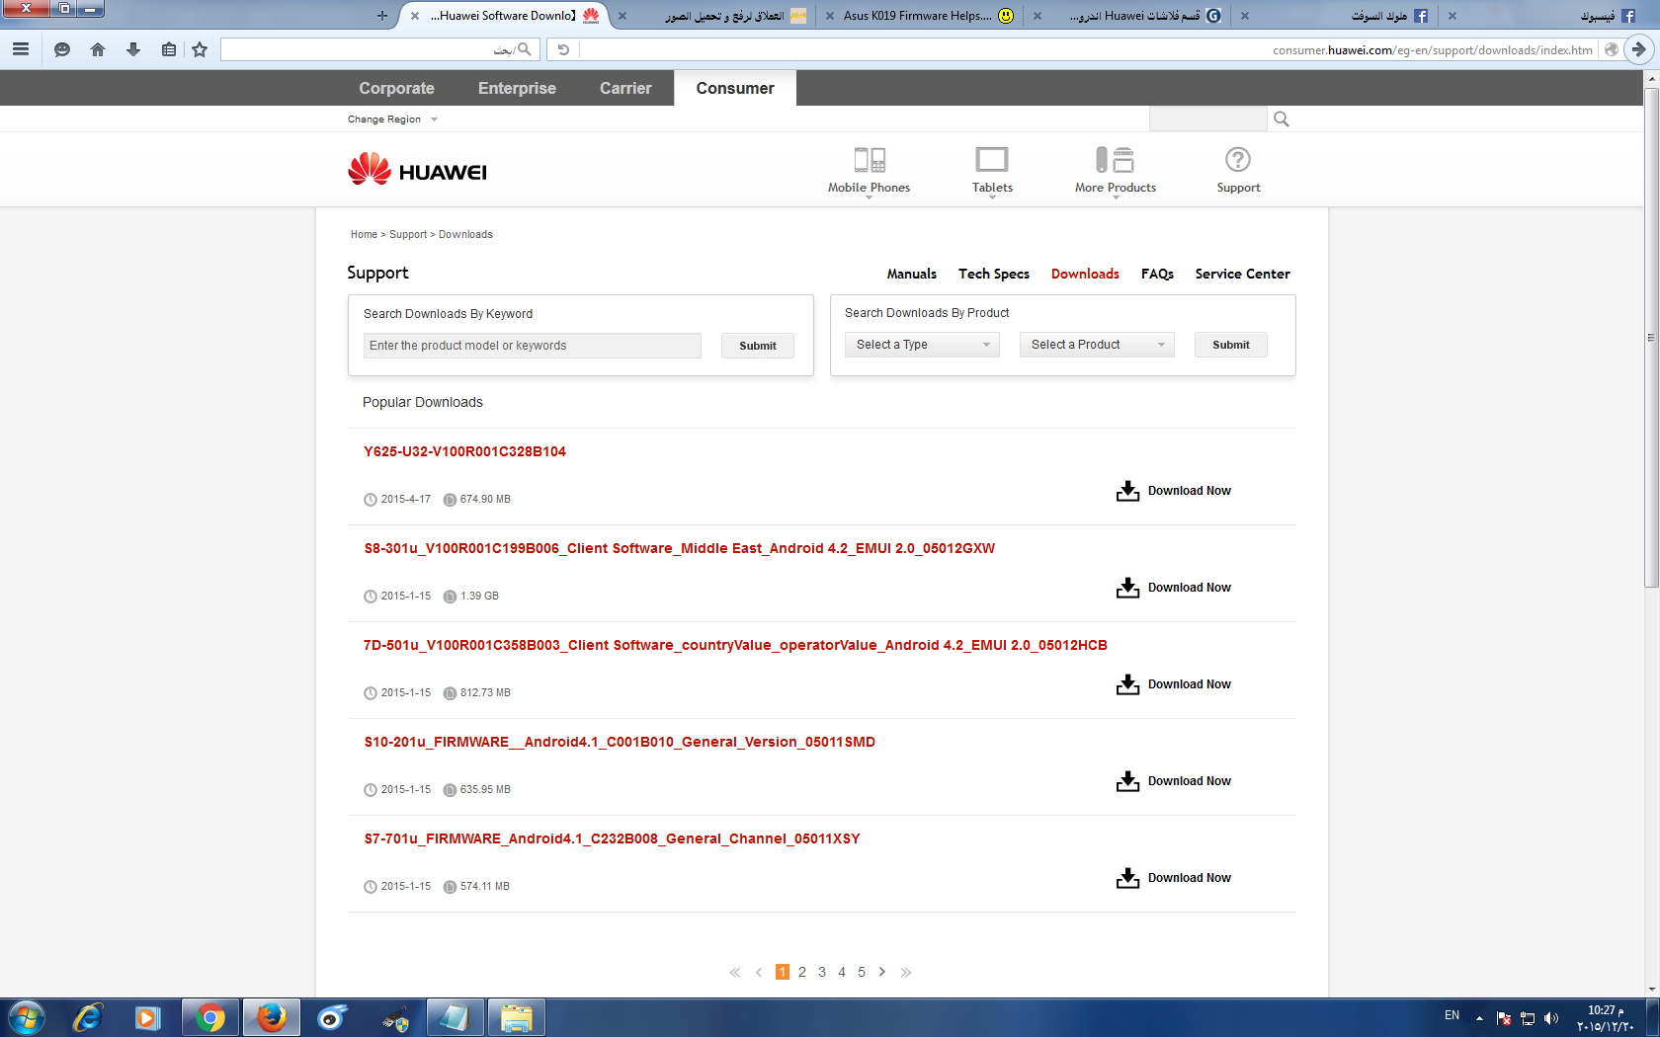This screenshot has height=1037, width=1660.
Task: Click the product model keyword input field
Action: coord(533,346)
